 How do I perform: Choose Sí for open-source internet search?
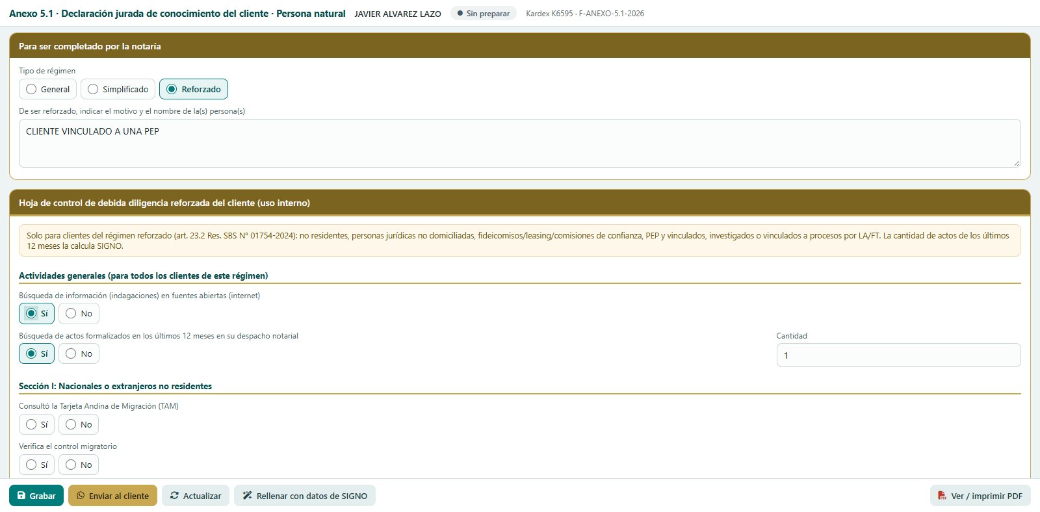[x=36, y=313]
